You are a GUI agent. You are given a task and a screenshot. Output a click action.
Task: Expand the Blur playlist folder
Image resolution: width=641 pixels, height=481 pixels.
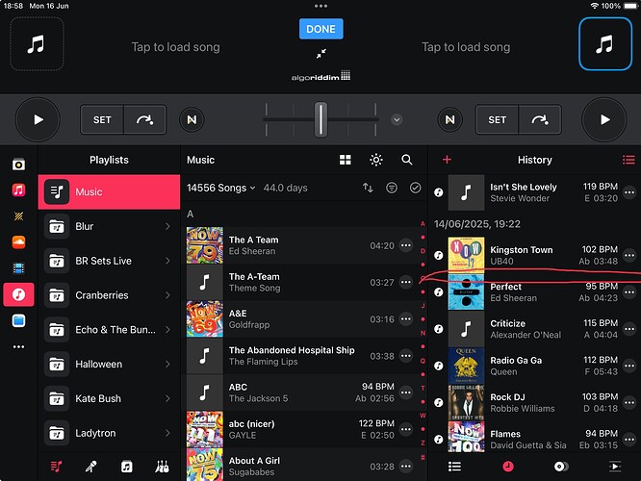[x=109, y=226]
